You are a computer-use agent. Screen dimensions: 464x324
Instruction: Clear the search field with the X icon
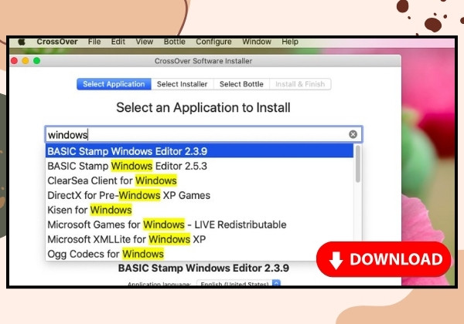(353, 134)
